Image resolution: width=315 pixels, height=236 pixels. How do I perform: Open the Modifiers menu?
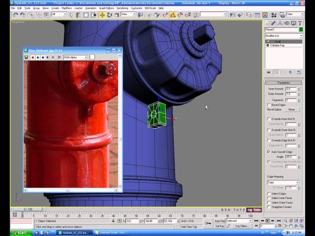[66, 8]
